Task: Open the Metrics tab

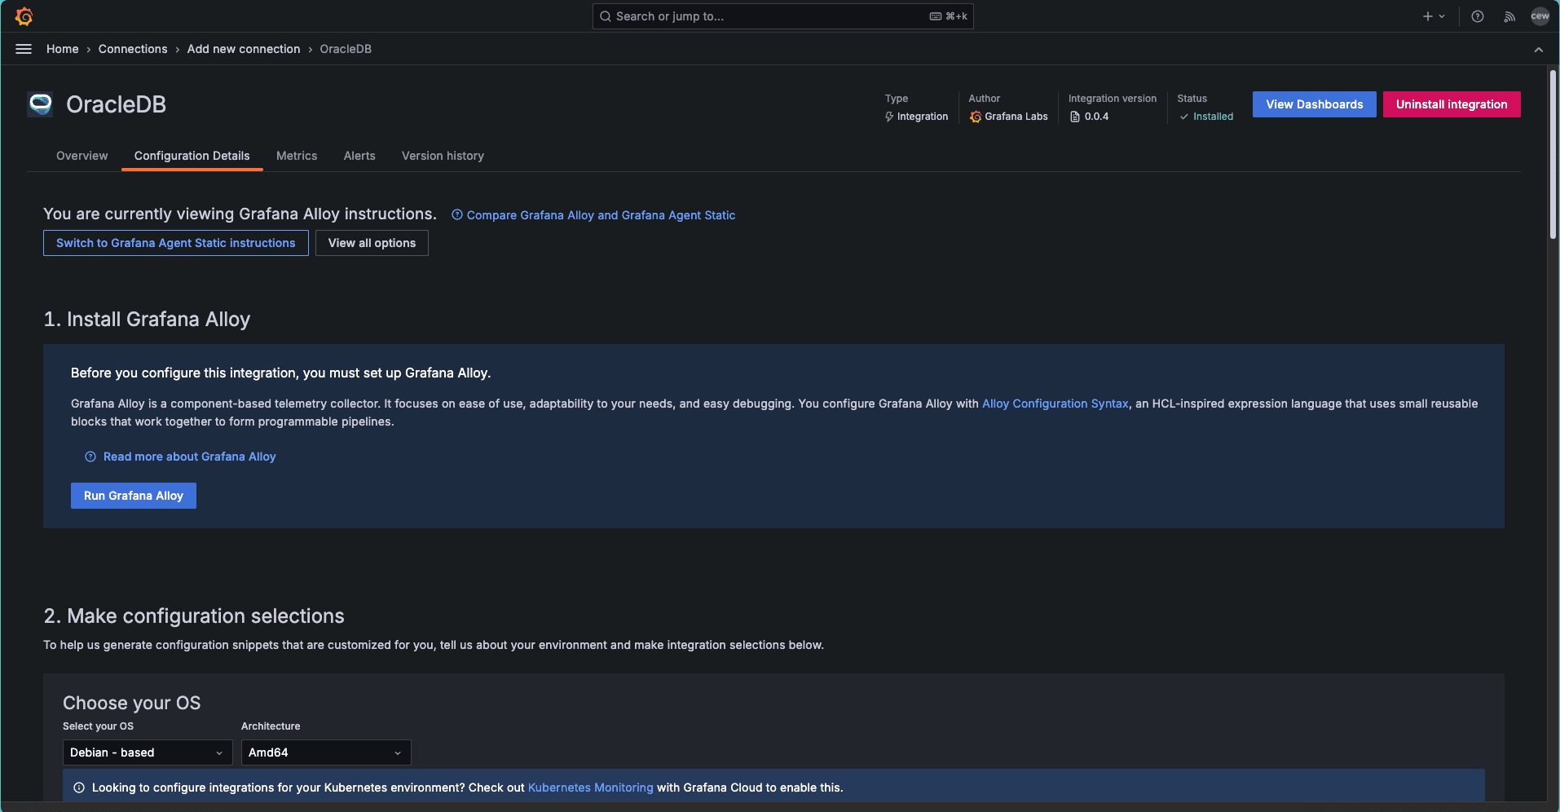Action: 297,156
